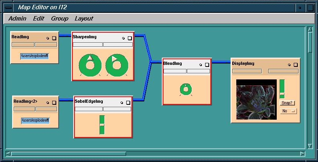The height and width of the screenshot is (162, 318).
Task: Click the small round dot on DisplayImg title bar
Action: point(289,64)
